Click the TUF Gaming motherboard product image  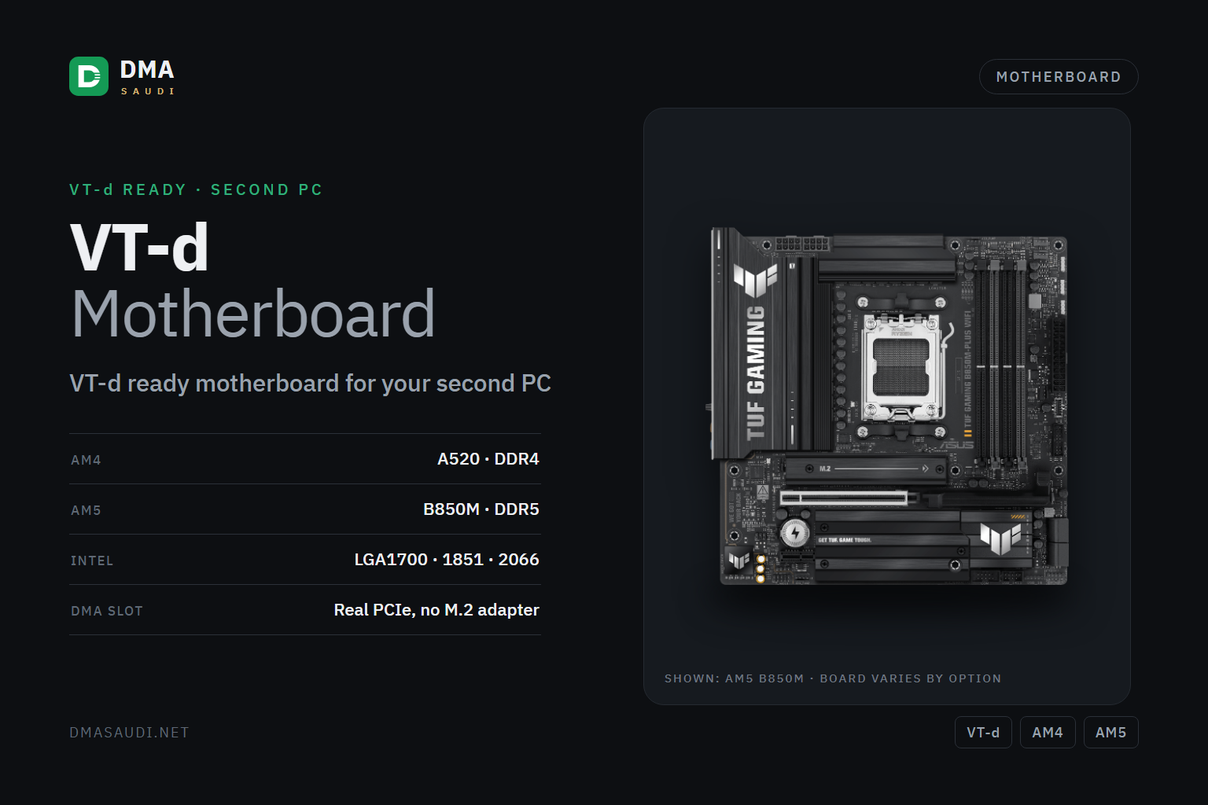tap(889, 406)
